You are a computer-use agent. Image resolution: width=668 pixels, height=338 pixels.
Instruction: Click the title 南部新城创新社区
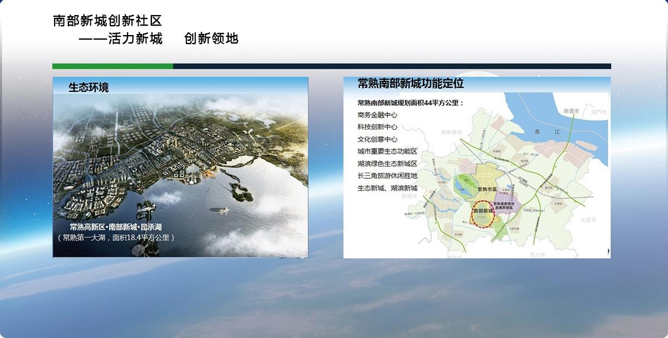pos(107,21)
